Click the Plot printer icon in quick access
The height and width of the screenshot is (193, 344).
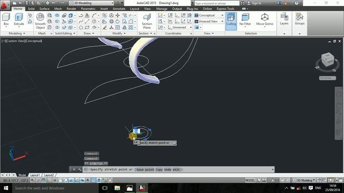pos(48,3)
